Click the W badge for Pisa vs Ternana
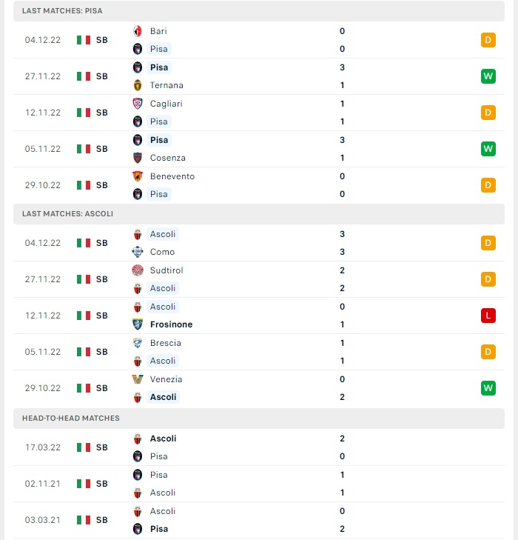Image resolution: width=518 pixels, height=540 pixels. coord(488,76)
